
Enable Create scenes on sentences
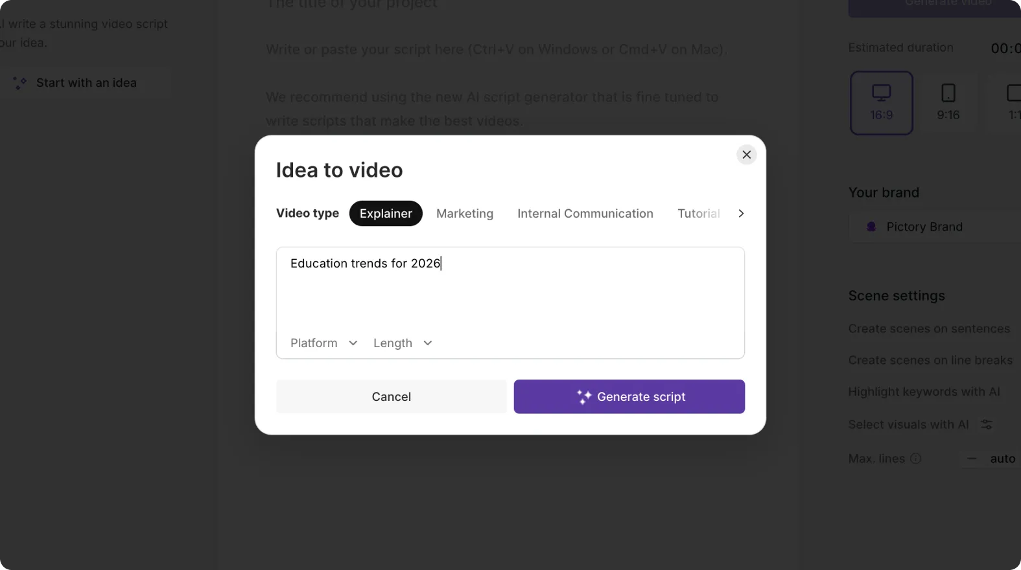click(928, 328)
